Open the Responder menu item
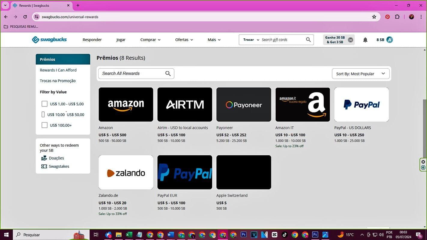The width and height of the screenshot is (427, 240). click(92, 40)
